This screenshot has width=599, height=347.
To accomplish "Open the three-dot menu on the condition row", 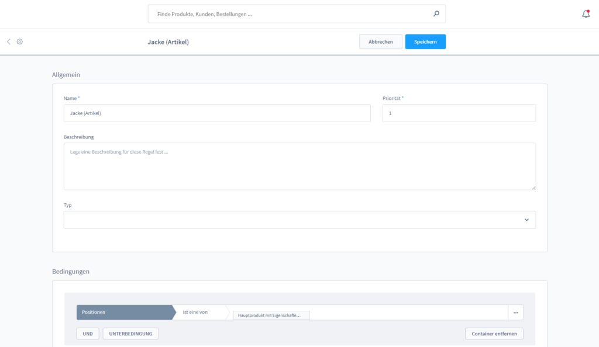I will pyautogui.click(x=515, y=313).
